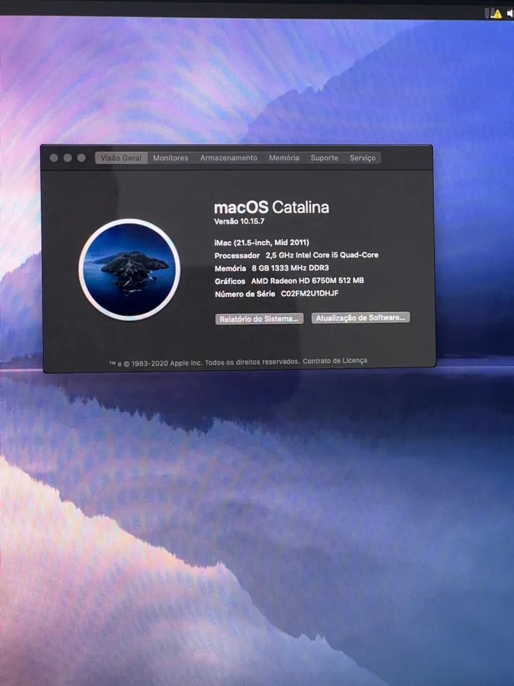
Task: Click the yellow minimize window button
Action: [66, 158]
